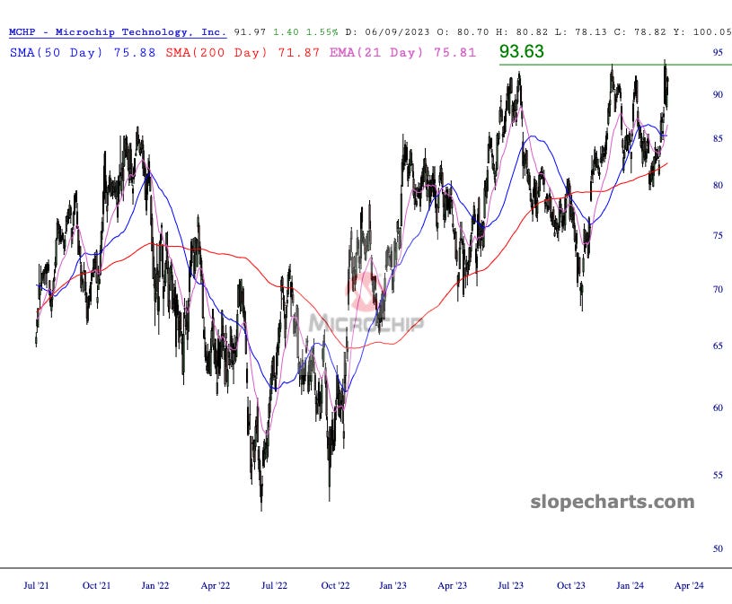Open the MCHP - Microchip Technology, Inc. link
The image size is (732, 604).
[x=118, y=32]
